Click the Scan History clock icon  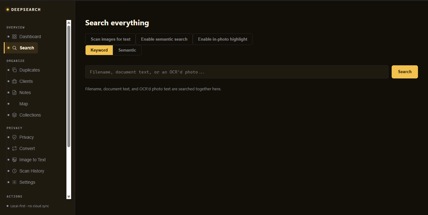(14, 171)
